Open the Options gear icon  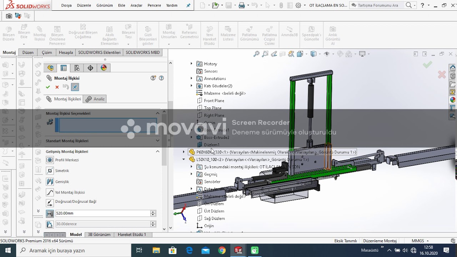(298, 5)
